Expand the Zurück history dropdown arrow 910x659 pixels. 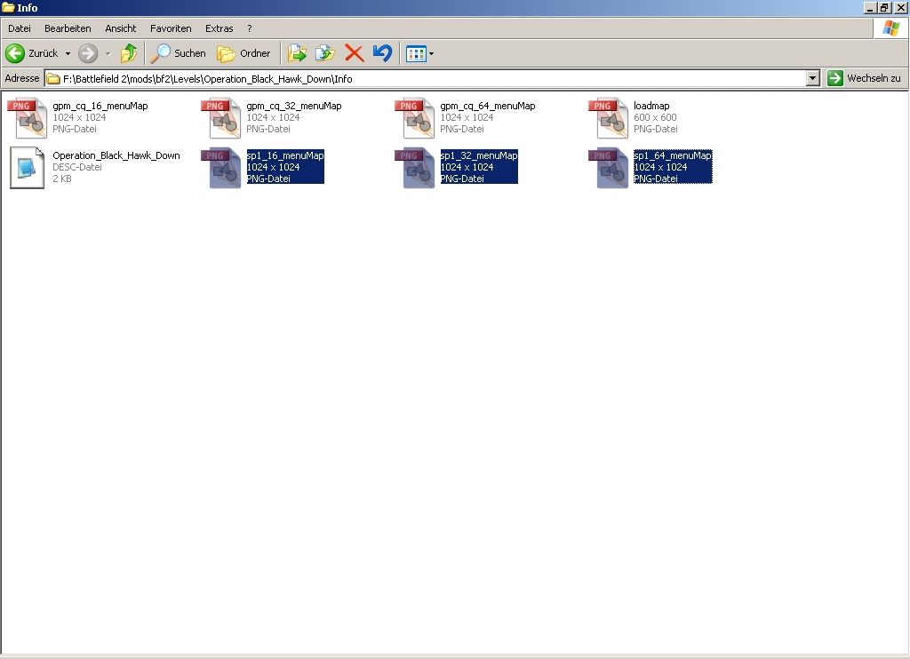point(68,53)
